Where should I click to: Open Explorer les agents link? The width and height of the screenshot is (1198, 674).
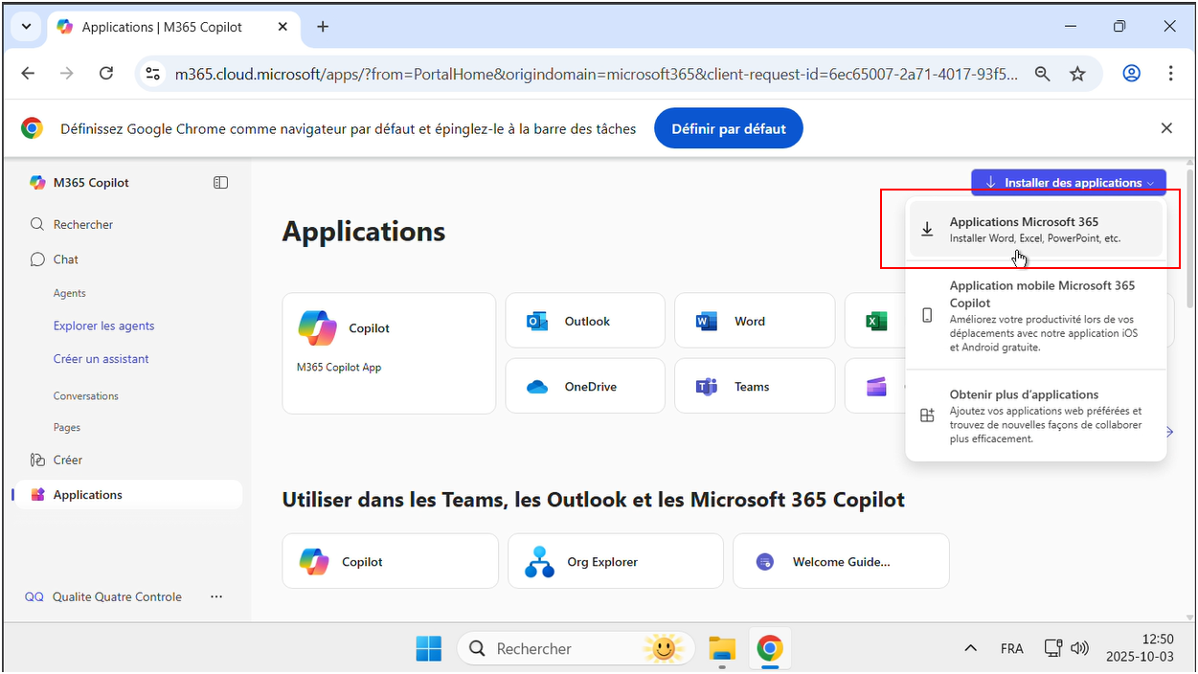103,326
